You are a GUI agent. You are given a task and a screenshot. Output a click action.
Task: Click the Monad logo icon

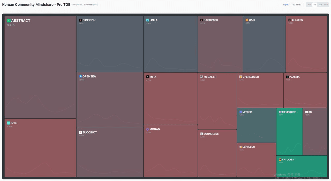tap(147, 129)
